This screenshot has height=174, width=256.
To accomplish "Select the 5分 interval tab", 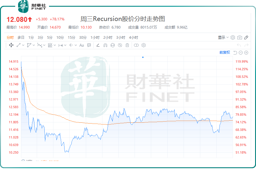I will [50, 38].
